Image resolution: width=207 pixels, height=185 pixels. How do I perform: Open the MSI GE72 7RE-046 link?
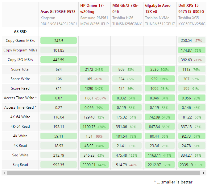125,9
